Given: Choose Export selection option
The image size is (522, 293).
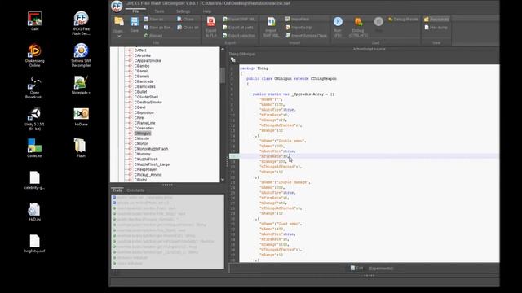Looking at the screenshot, I should click(239, 36).
